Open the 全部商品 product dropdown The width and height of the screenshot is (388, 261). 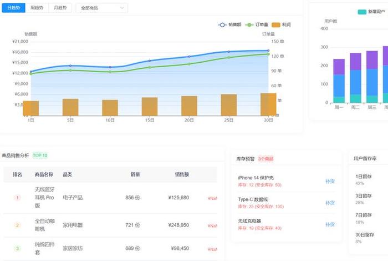[101, 8]
